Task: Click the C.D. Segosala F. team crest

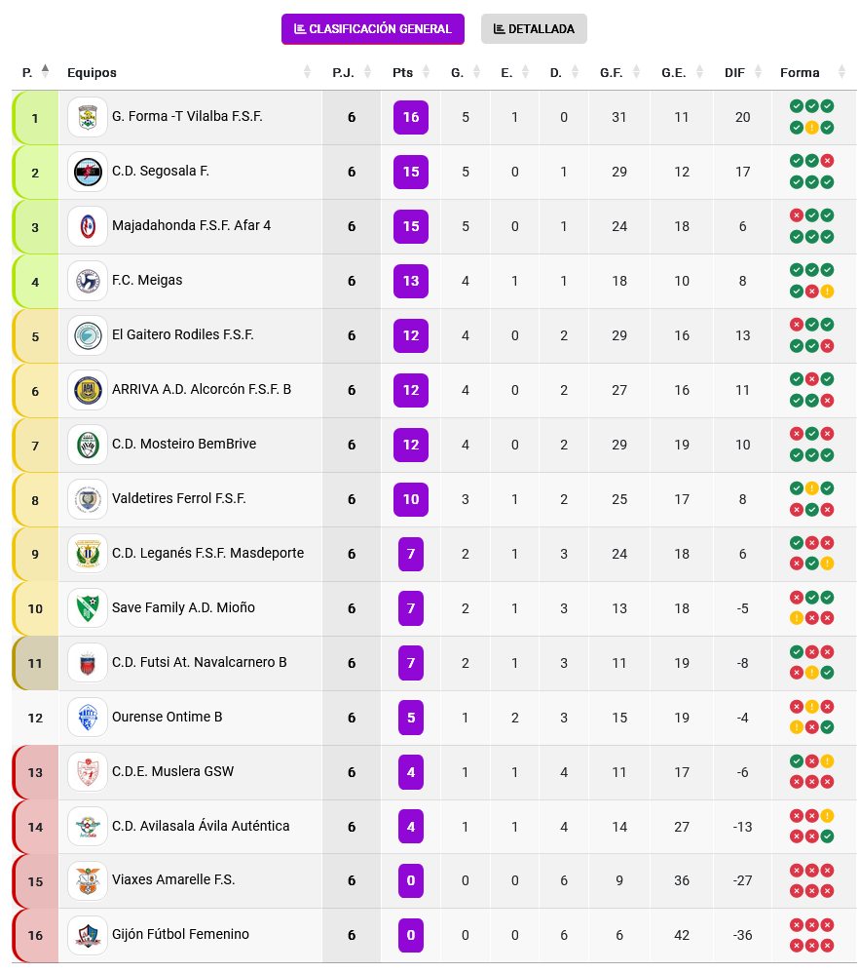Action: 88,172
